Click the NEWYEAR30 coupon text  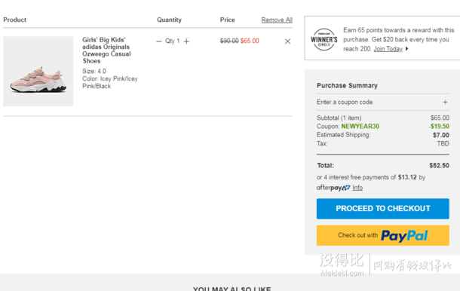(x=360, y=126)
